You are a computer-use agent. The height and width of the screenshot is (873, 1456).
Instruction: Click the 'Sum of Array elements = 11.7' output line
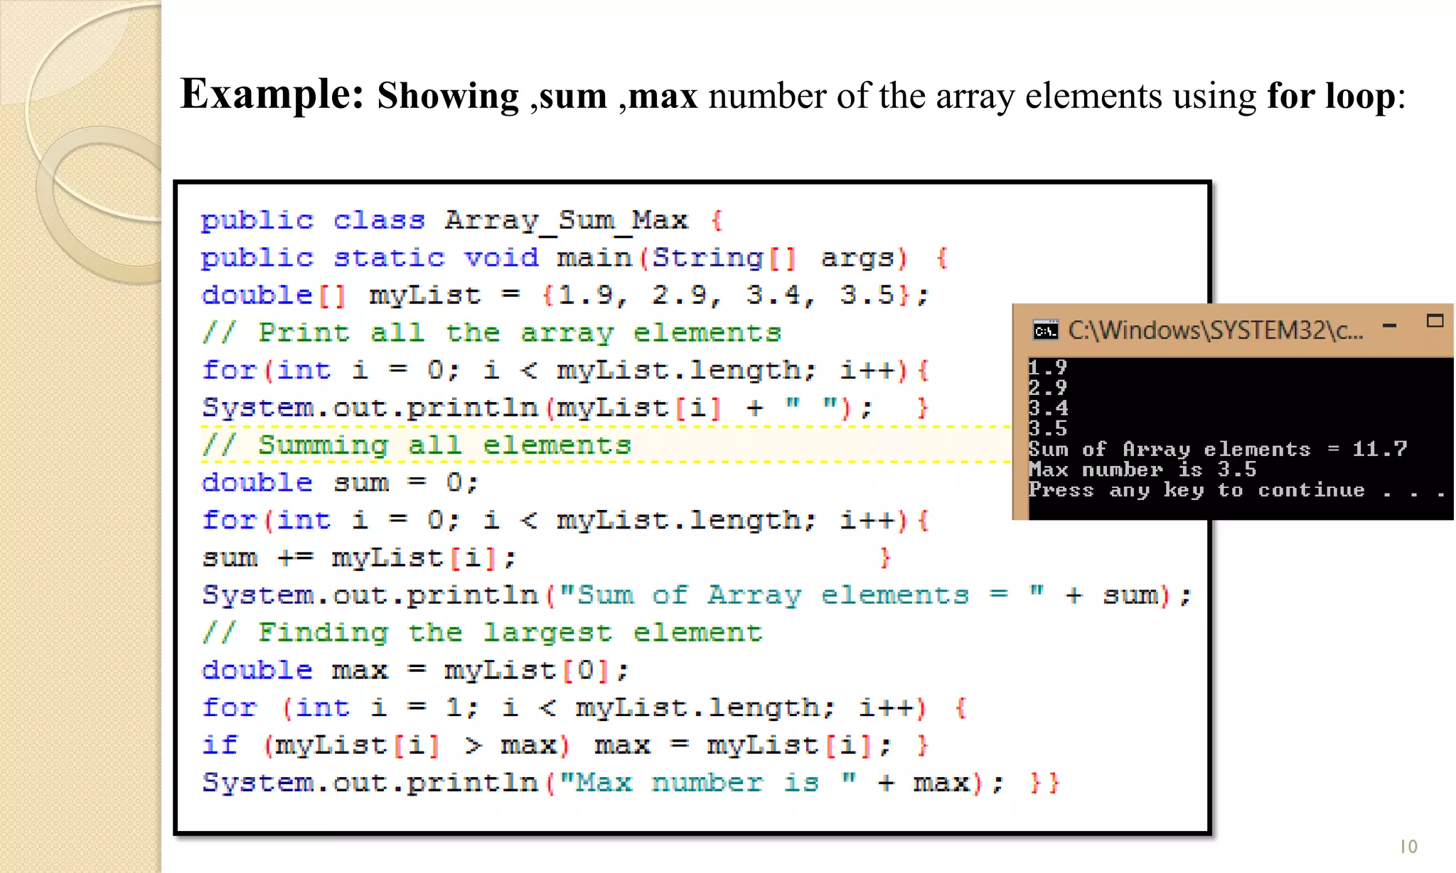1217,450
